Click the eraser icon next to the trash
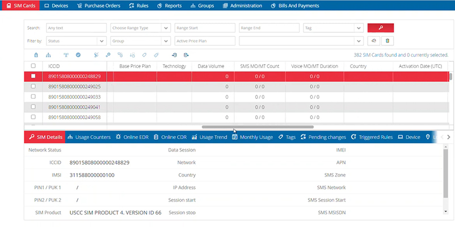Screen dimensions: 455x227 374,41
